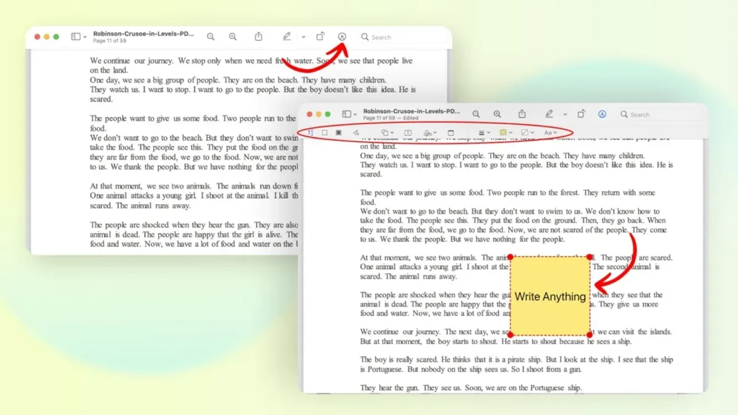Viewport: 738px width, 415px height.
Task: Hide the Markup toolbar in the front window
Action: [x=602, y=114]
